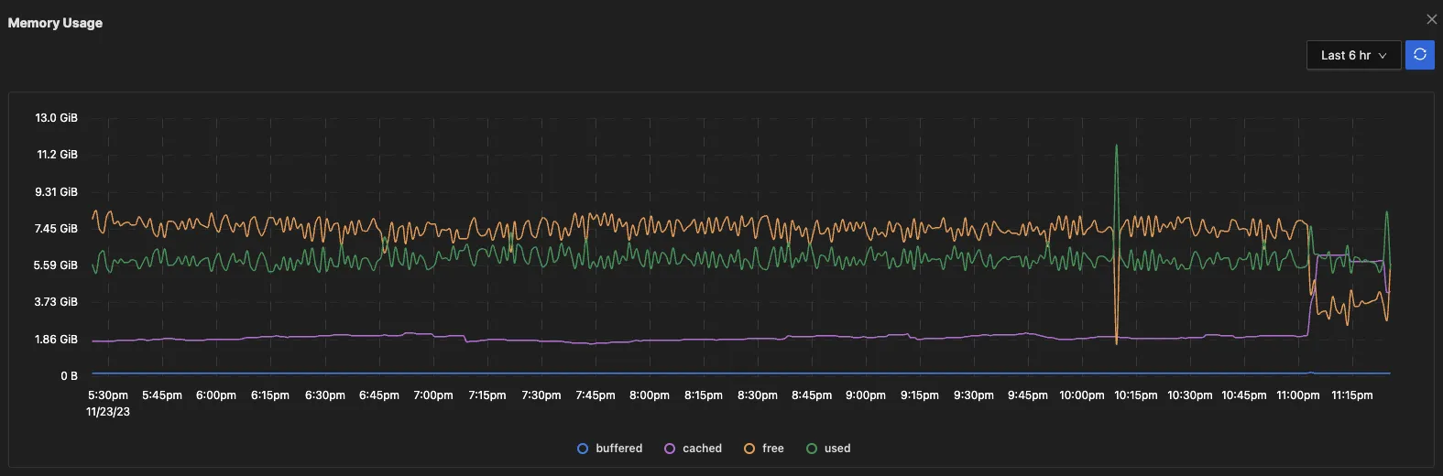Click the 9.31 GiB axis label
This screenshot has height=476, width=1443.
[x=57, y=192]
